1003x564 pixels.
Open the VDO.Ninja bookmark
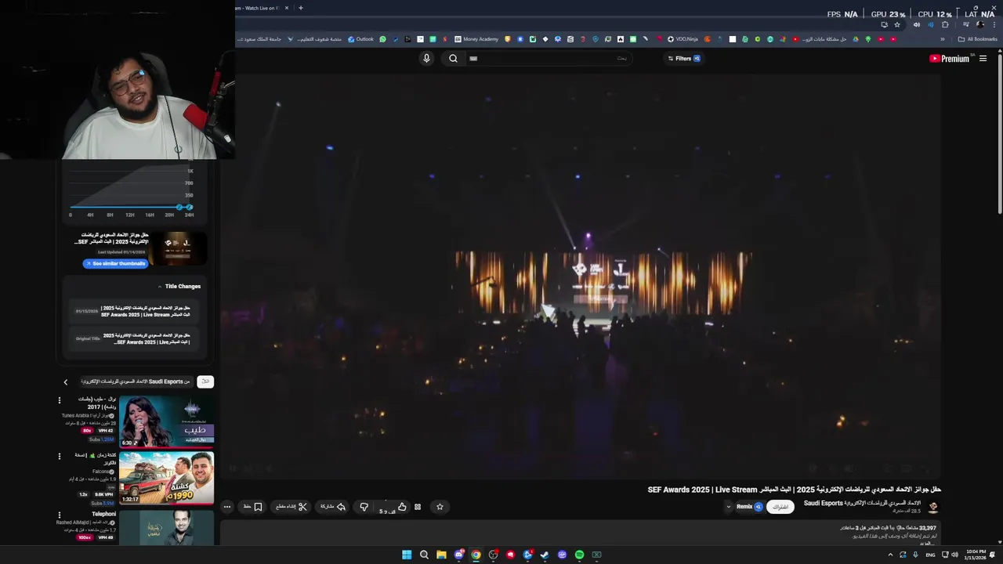pyautogui.click(x=682, y=39)
